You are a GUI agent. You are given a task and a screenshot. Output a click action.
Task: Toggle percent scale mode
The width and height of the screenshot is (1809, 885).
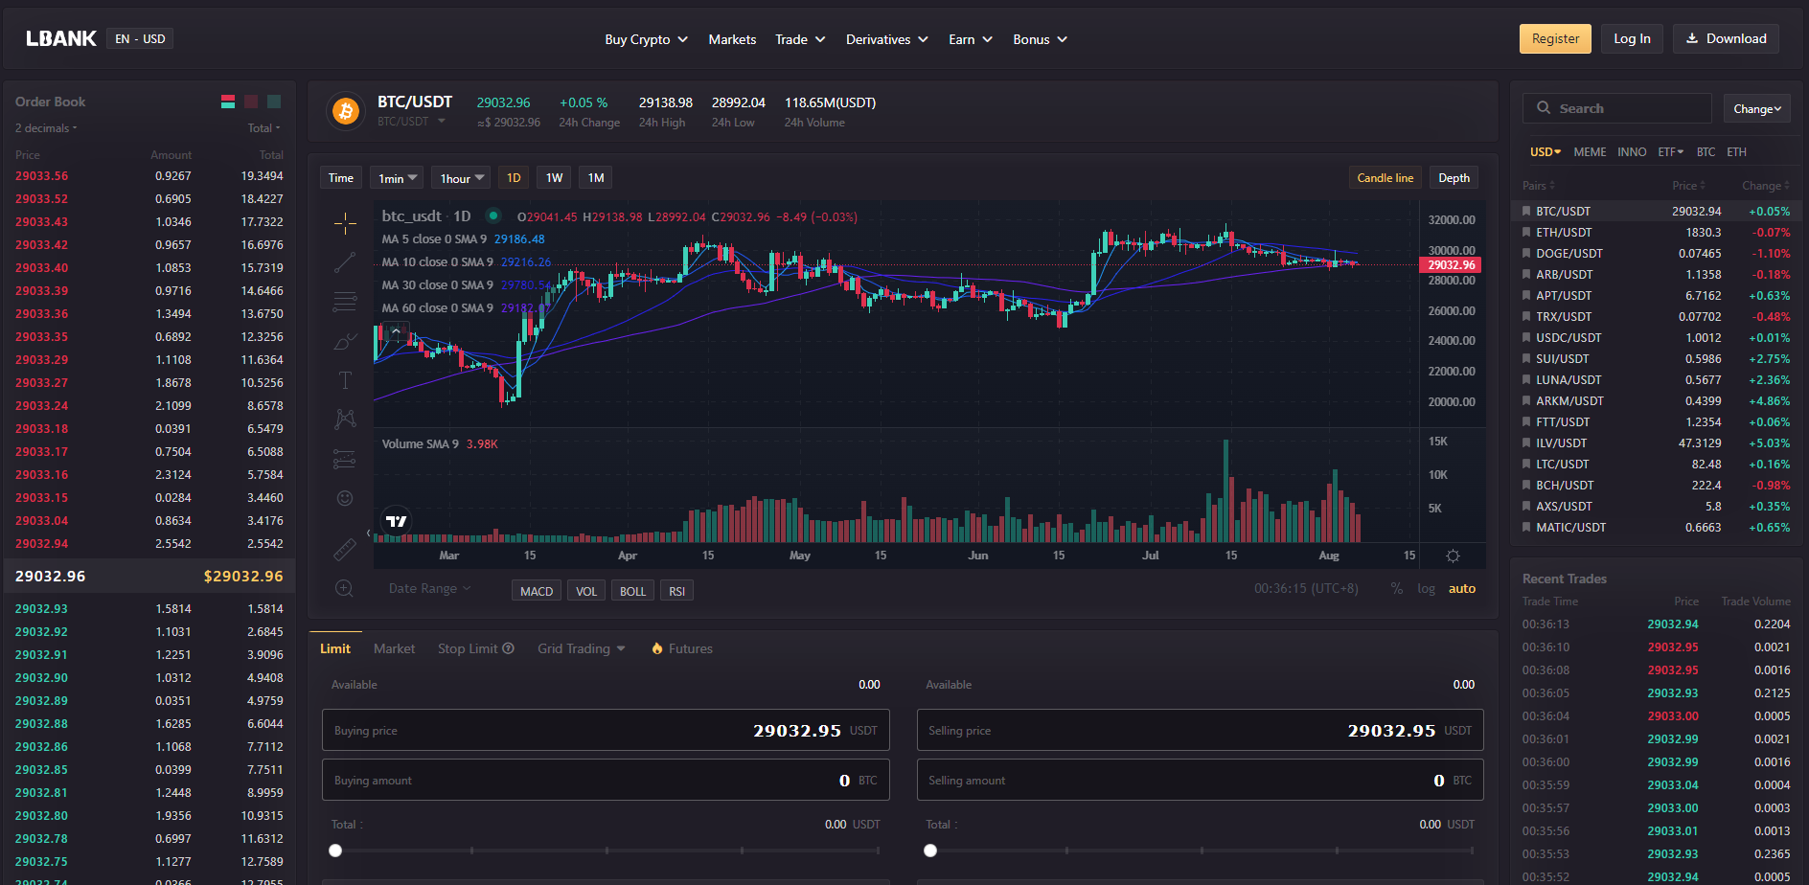tap(1396, 589)
